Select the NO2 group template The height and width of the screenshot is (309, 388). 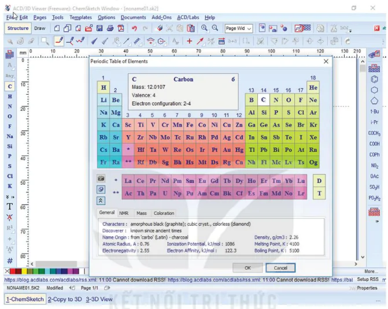tap(374, 166)
